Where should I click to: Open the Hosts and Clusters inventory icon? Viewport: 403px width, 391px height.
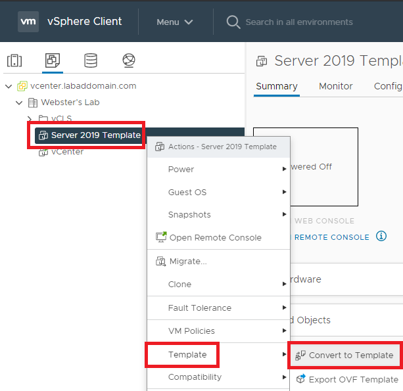14,61
